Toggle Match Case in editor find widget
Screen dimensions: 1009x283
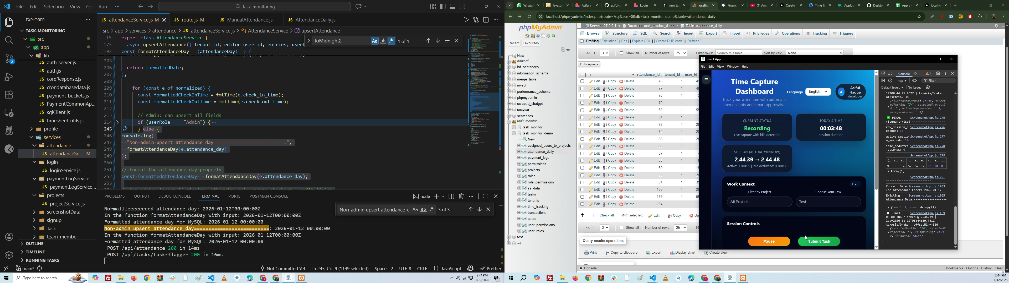(374, 41)
